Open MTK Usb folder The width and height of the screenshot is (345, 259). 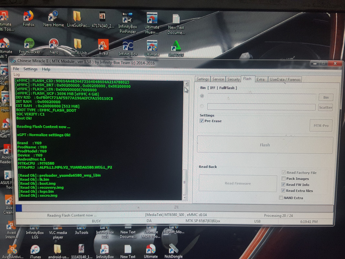79,47
